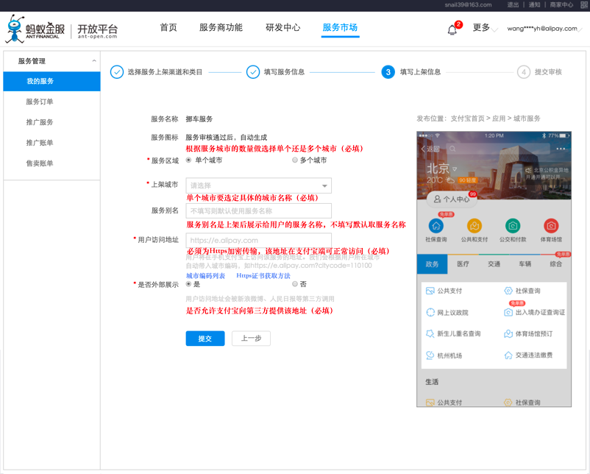Click 退出 in top bar

[513, 5]
